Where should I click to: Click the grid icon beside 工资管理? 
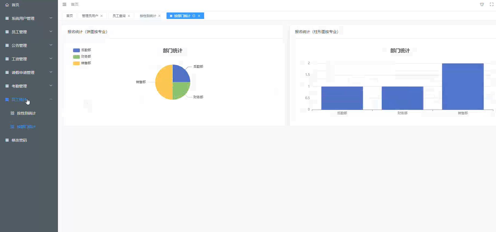tap(7, 59)
